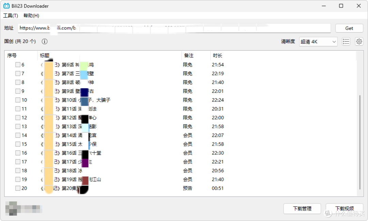Screen dimensions: 368x221
Task: Click the 时长 column header
Action: coord(217,55)
